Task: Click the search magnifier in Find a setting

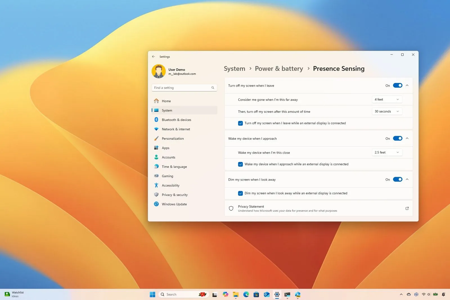Action: [213, 88]
